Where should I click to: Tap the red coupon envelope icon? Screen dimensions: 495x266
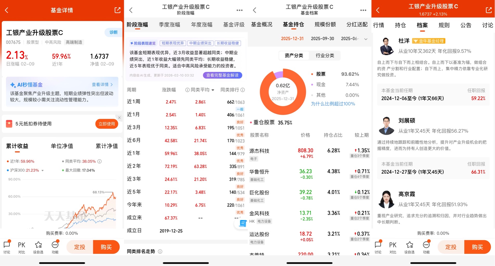(9, 124)
